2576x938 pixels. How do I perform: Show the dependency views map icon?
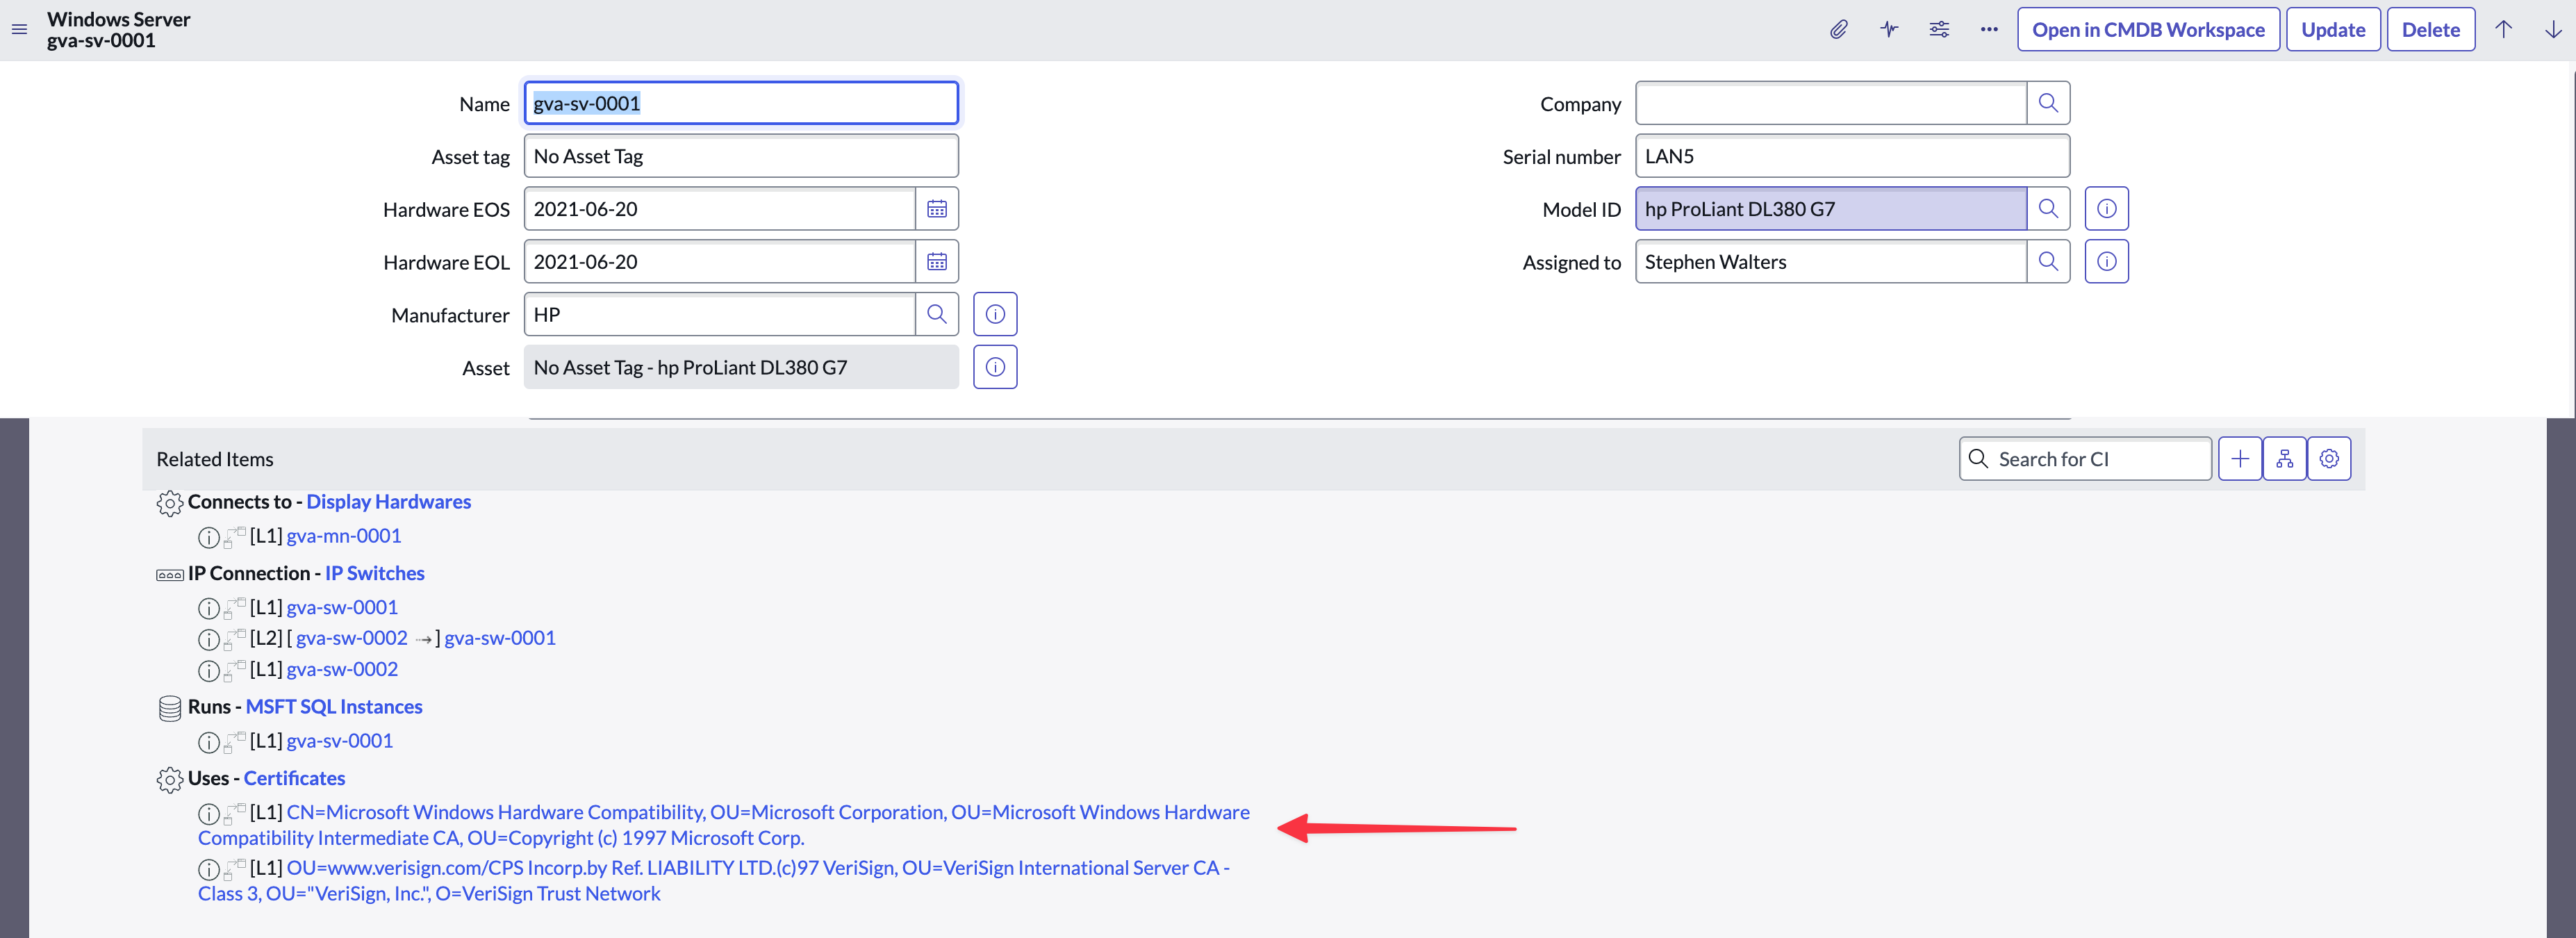2284,459
